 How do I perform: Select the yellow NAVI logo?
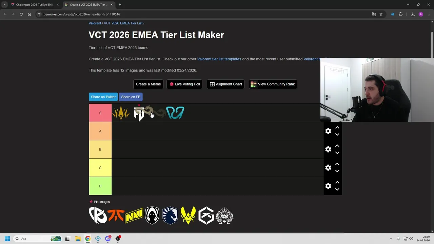pos(134,216)
